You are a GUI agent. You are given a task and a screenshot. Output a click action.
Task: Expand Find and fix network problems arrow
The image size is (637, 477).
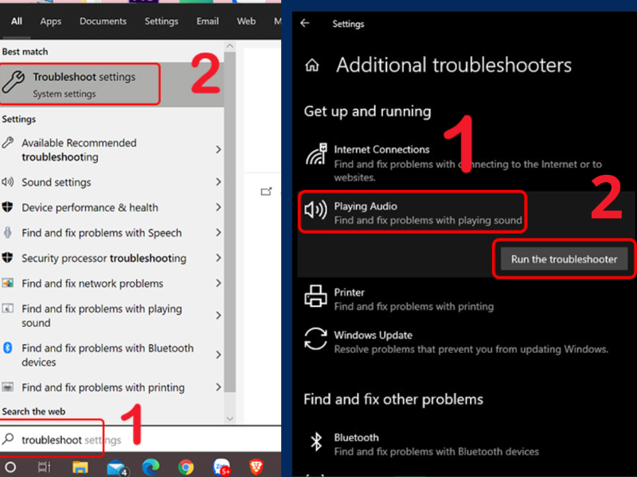[218, 283]
